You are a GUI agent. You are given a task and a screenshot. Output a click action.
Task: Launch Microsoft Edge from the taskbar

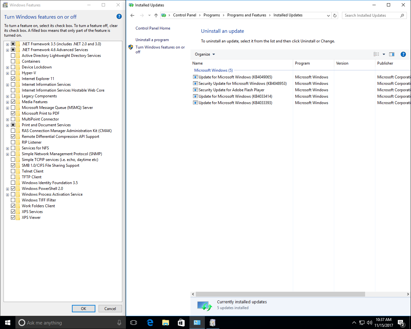point(150,323)
